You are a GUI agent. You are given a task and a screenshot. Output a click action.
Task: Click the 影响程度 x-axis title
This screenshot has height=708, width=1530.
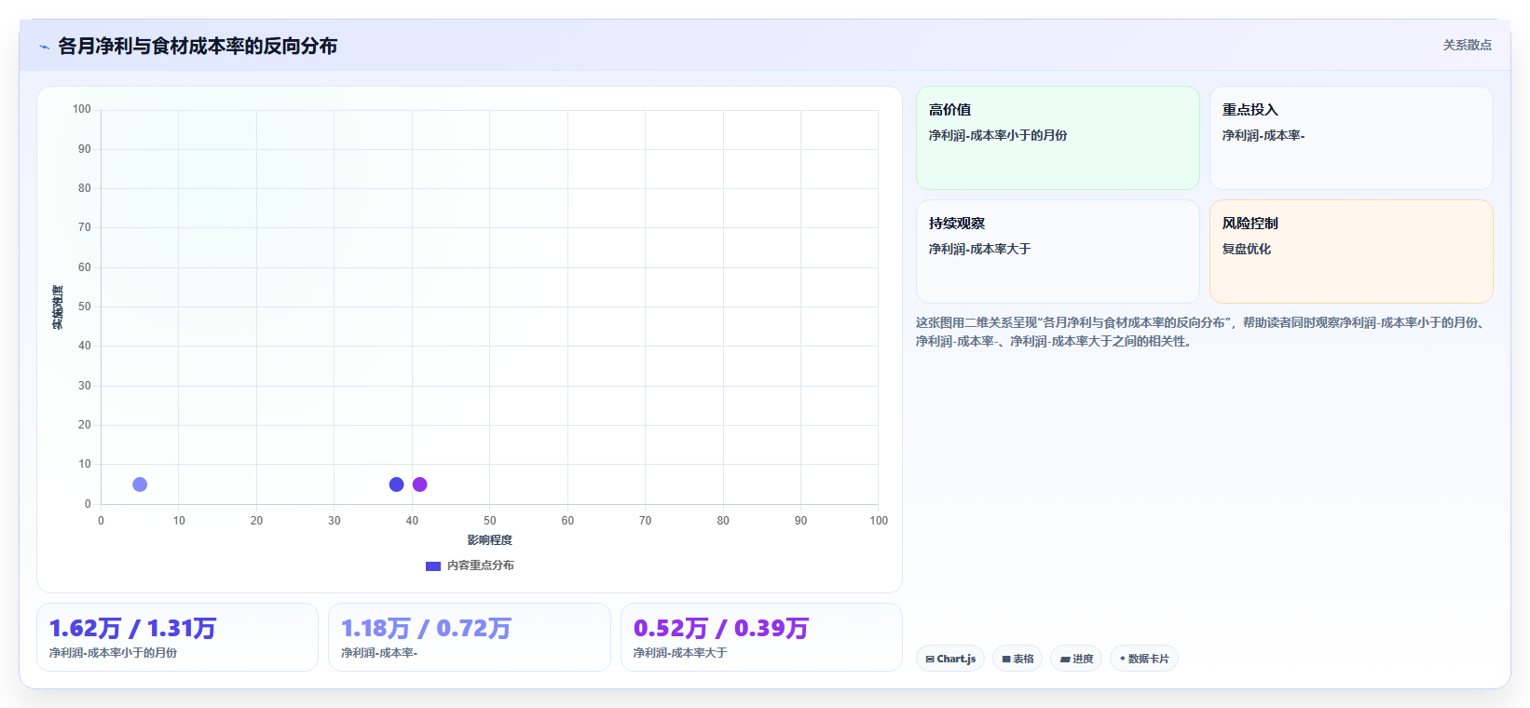coord(489,540)
